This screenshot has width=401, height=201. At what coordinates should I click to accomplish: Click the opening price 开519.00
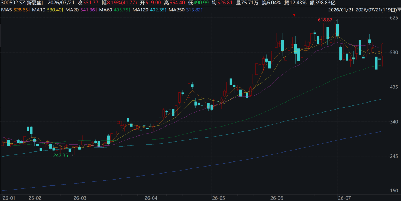[x=150, y=3]
